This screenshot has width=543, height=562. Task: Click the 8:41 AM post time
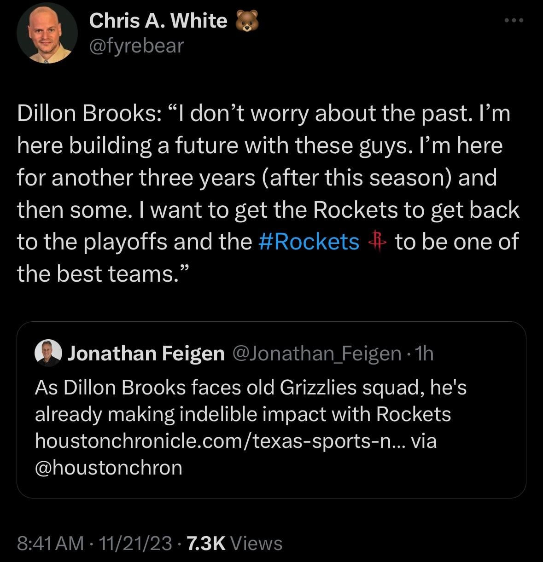point(51,543)
